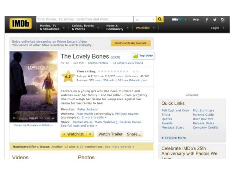Open the Facebook icon link
The image size is (234, 176).
207,19
